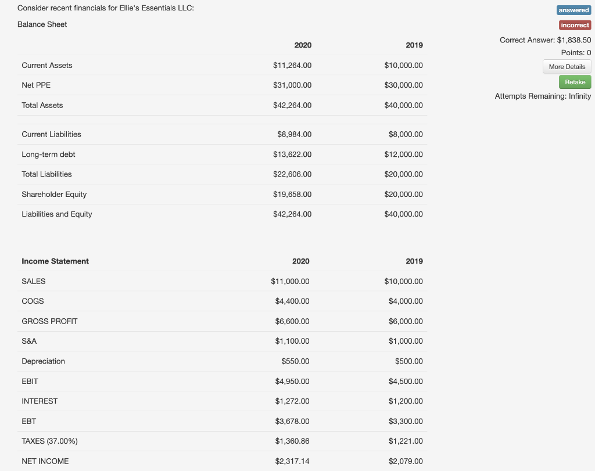Screen dimensions: 595x471
Task: Select the Shareholder Equity row
Action: click(x=54, y=194)
